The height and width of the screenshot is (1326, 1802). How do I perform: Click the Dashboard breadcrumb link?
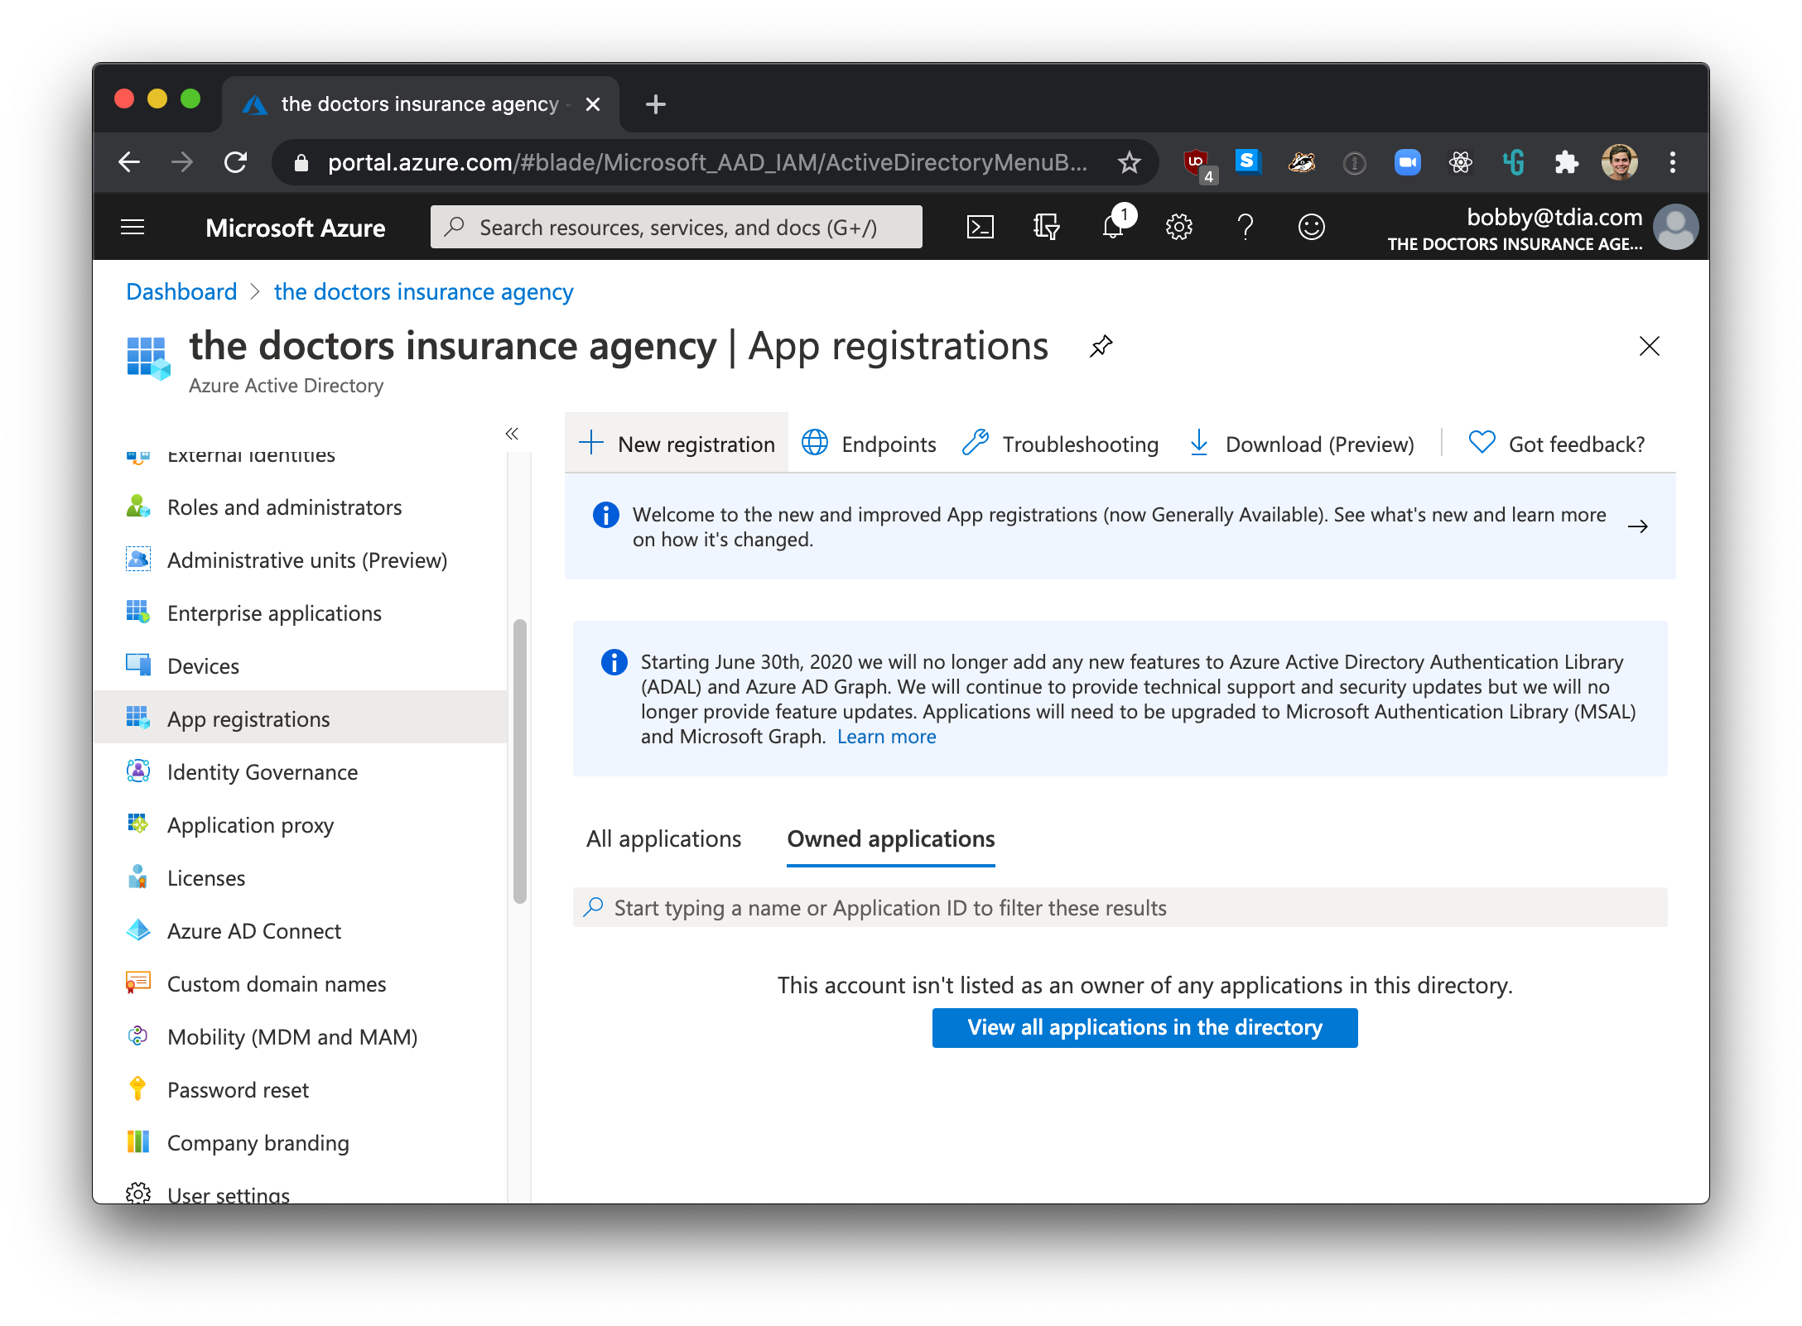pos(181,291)
